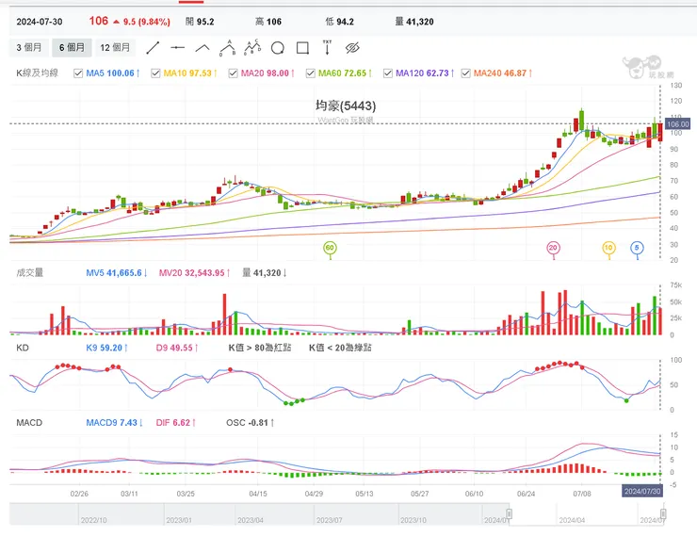Click the K值 < 20為綠點 legend text
The image size is (697, 536).
pos(341,348)
